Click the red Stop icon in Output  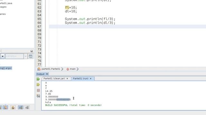[x=38, y=90]
